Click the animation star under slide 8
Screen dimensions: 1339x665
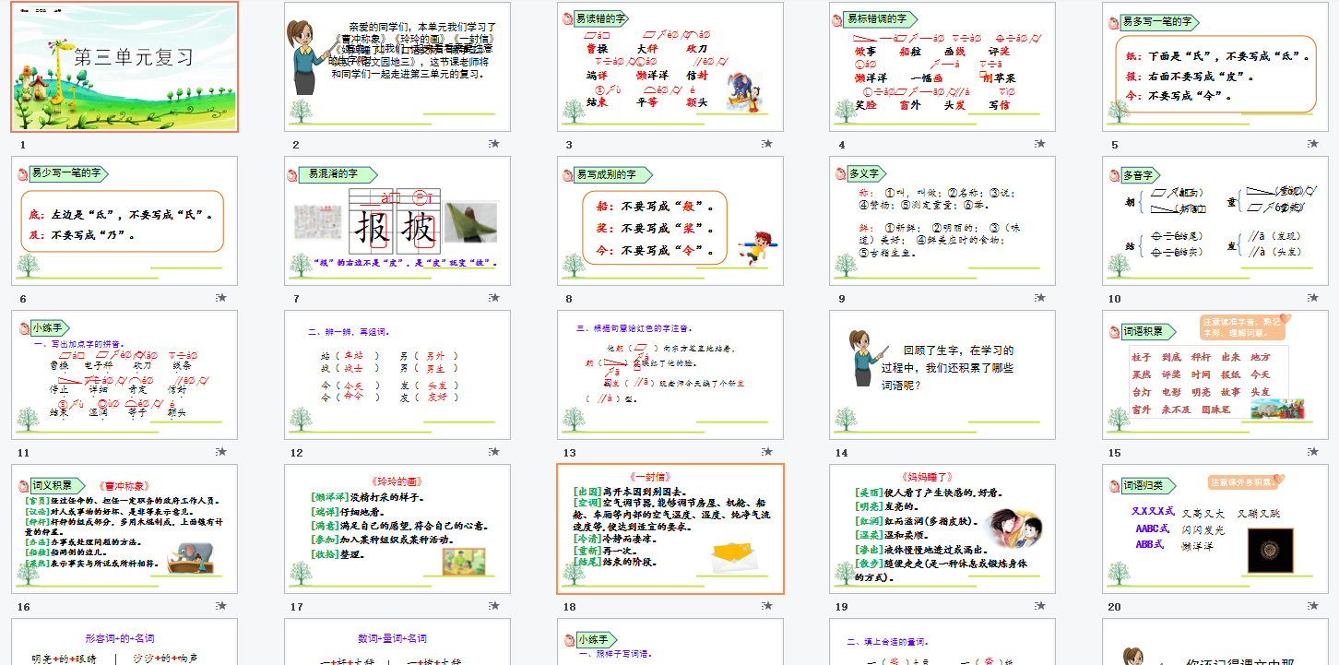tap(767, 298)
